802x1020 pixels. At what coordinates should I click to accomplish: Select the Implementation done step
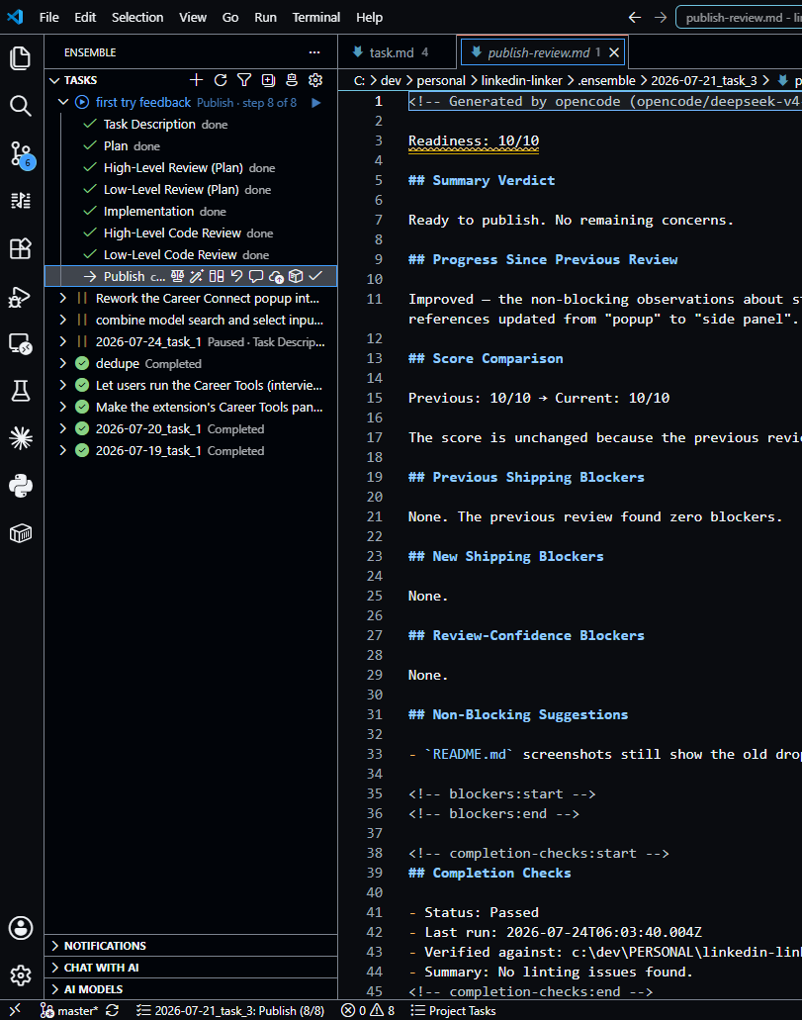click(191, 212)
